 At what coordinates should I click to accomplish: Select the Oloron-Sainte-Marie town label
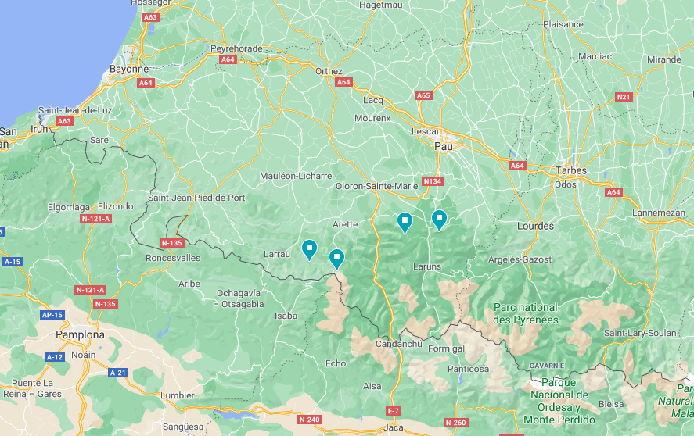(x=376, y=186)
